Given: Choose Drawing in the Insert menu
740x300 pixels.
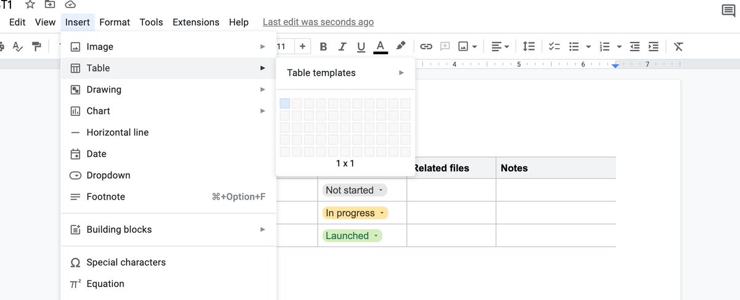Looking at the screenshot, I should (x=168, y=89).
